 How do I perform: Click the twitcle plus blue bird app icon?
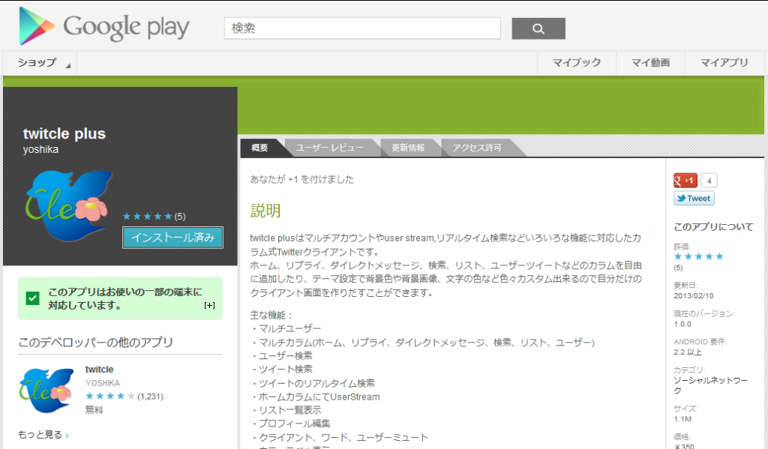68,205
